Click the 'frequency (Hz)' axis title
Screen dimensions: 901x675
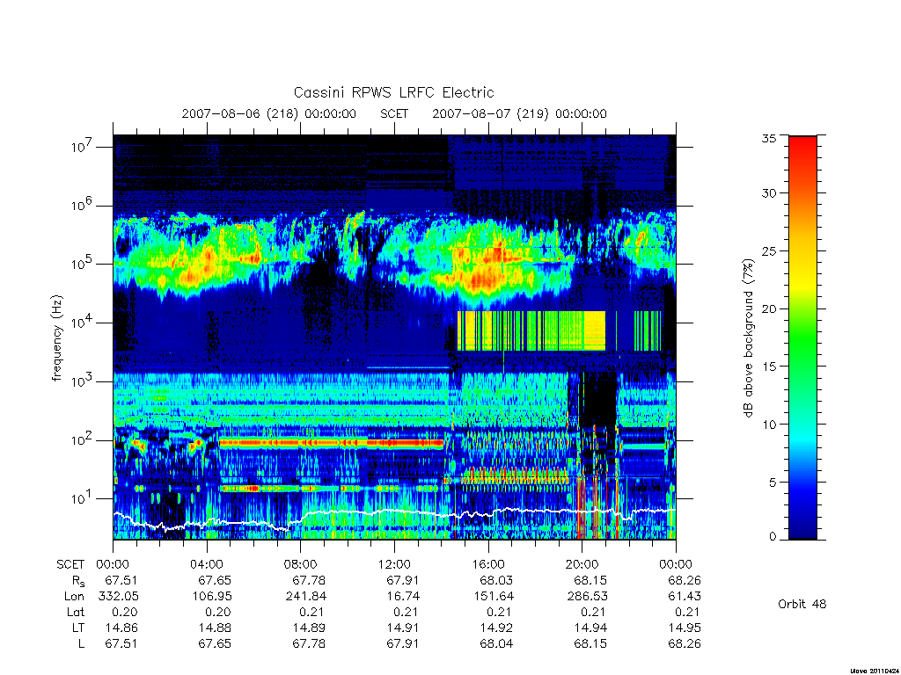pos(57,338)
